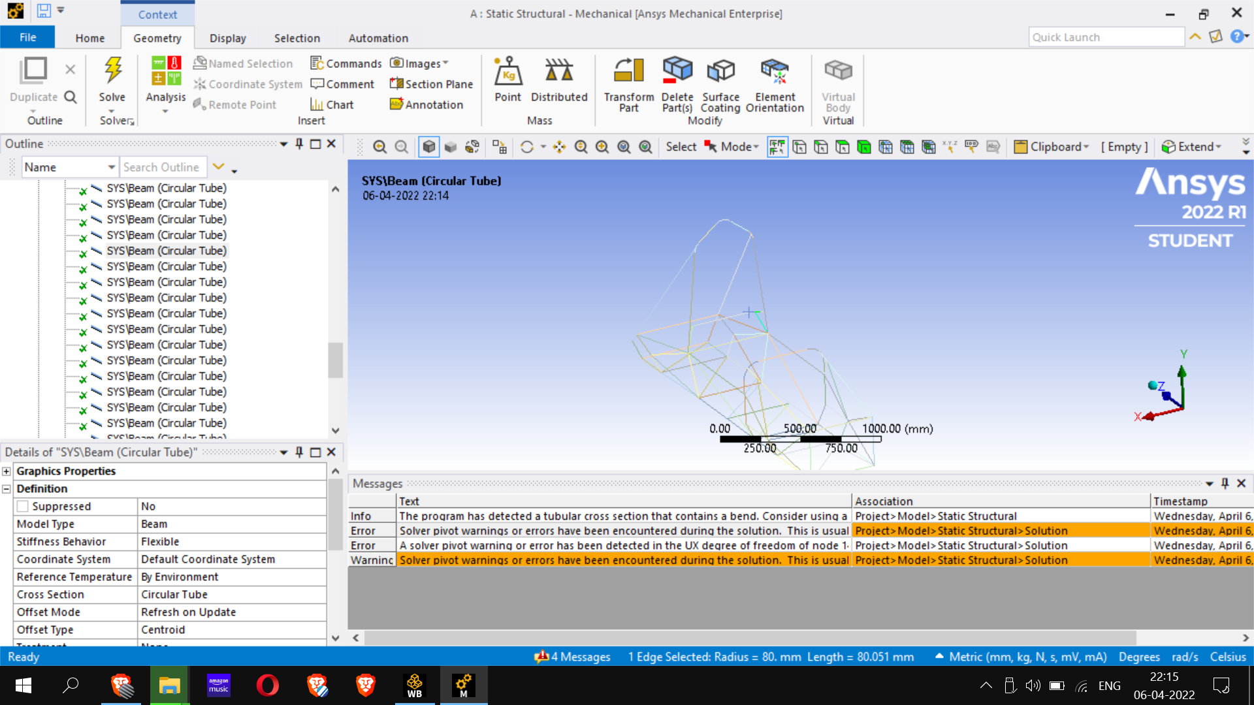Open the Analysis icon in ribbon
Viewport: 1254px width, 705px height.
(166, 70)
